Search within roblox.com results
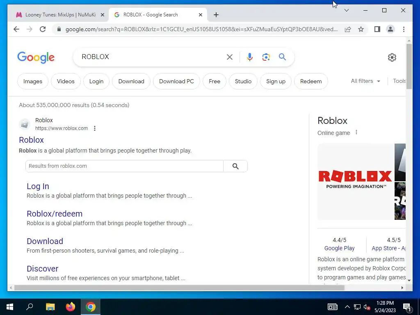The width and height of the screenshot is (420, 315). point(235,166)
